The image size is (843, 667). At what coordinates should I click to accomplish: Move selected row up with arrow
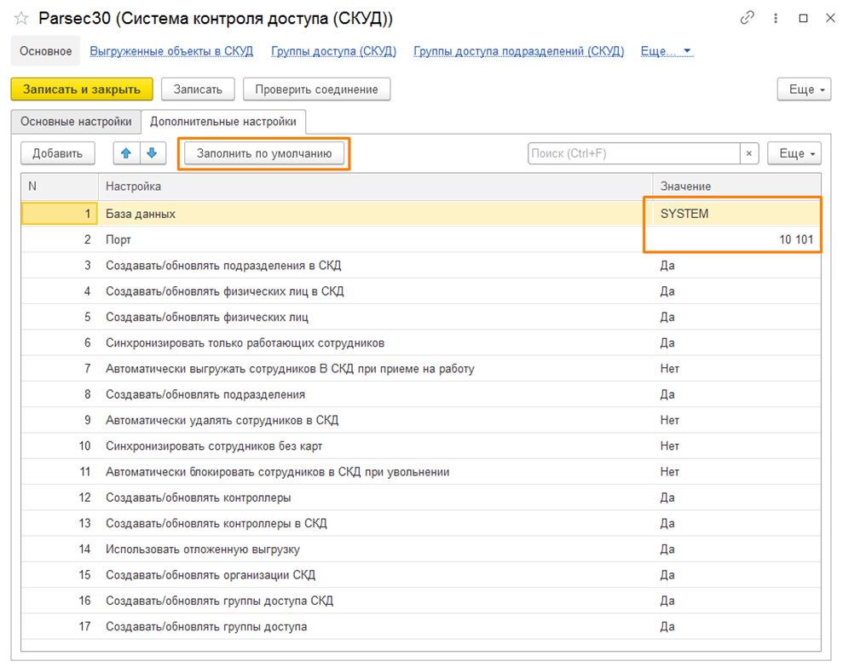point(126,153)
